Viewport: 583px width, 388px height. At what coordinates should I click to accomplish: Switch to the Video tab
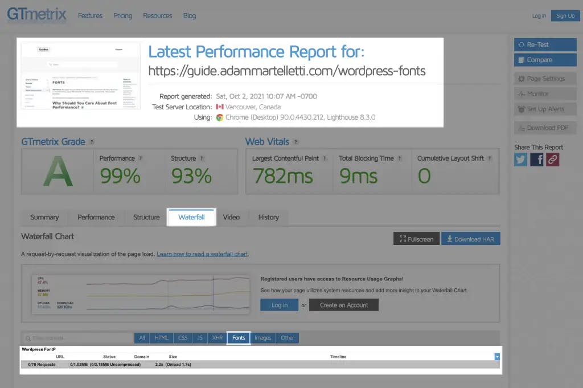[231, 217]
